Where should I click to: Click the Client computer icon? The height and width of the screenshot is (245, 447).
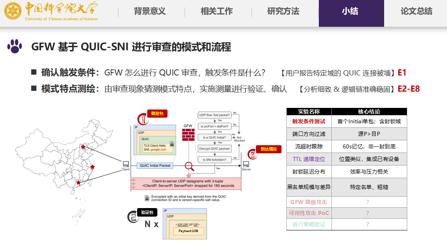[x=126, y=164]
